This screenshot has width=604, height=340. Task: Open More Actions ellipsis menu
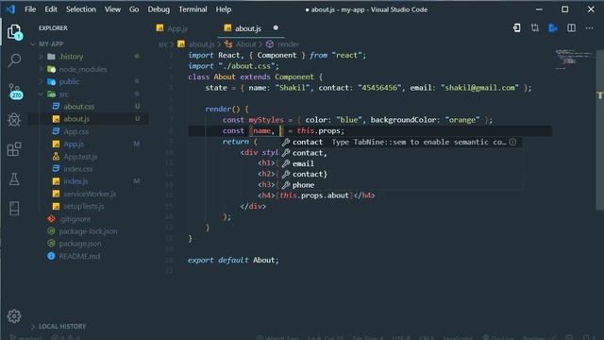tap(589, 27)
